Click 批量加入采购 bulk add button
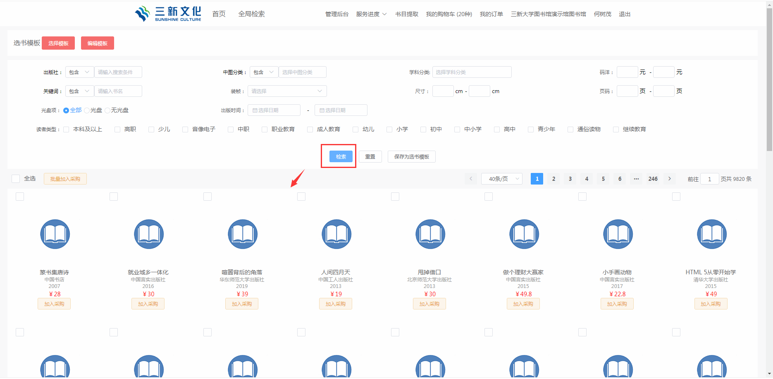This screenshot has width=773, height=379. [65, 179]
